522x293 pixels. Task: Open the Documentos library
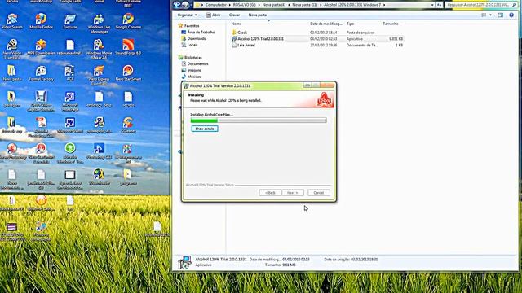pos(195,63)
